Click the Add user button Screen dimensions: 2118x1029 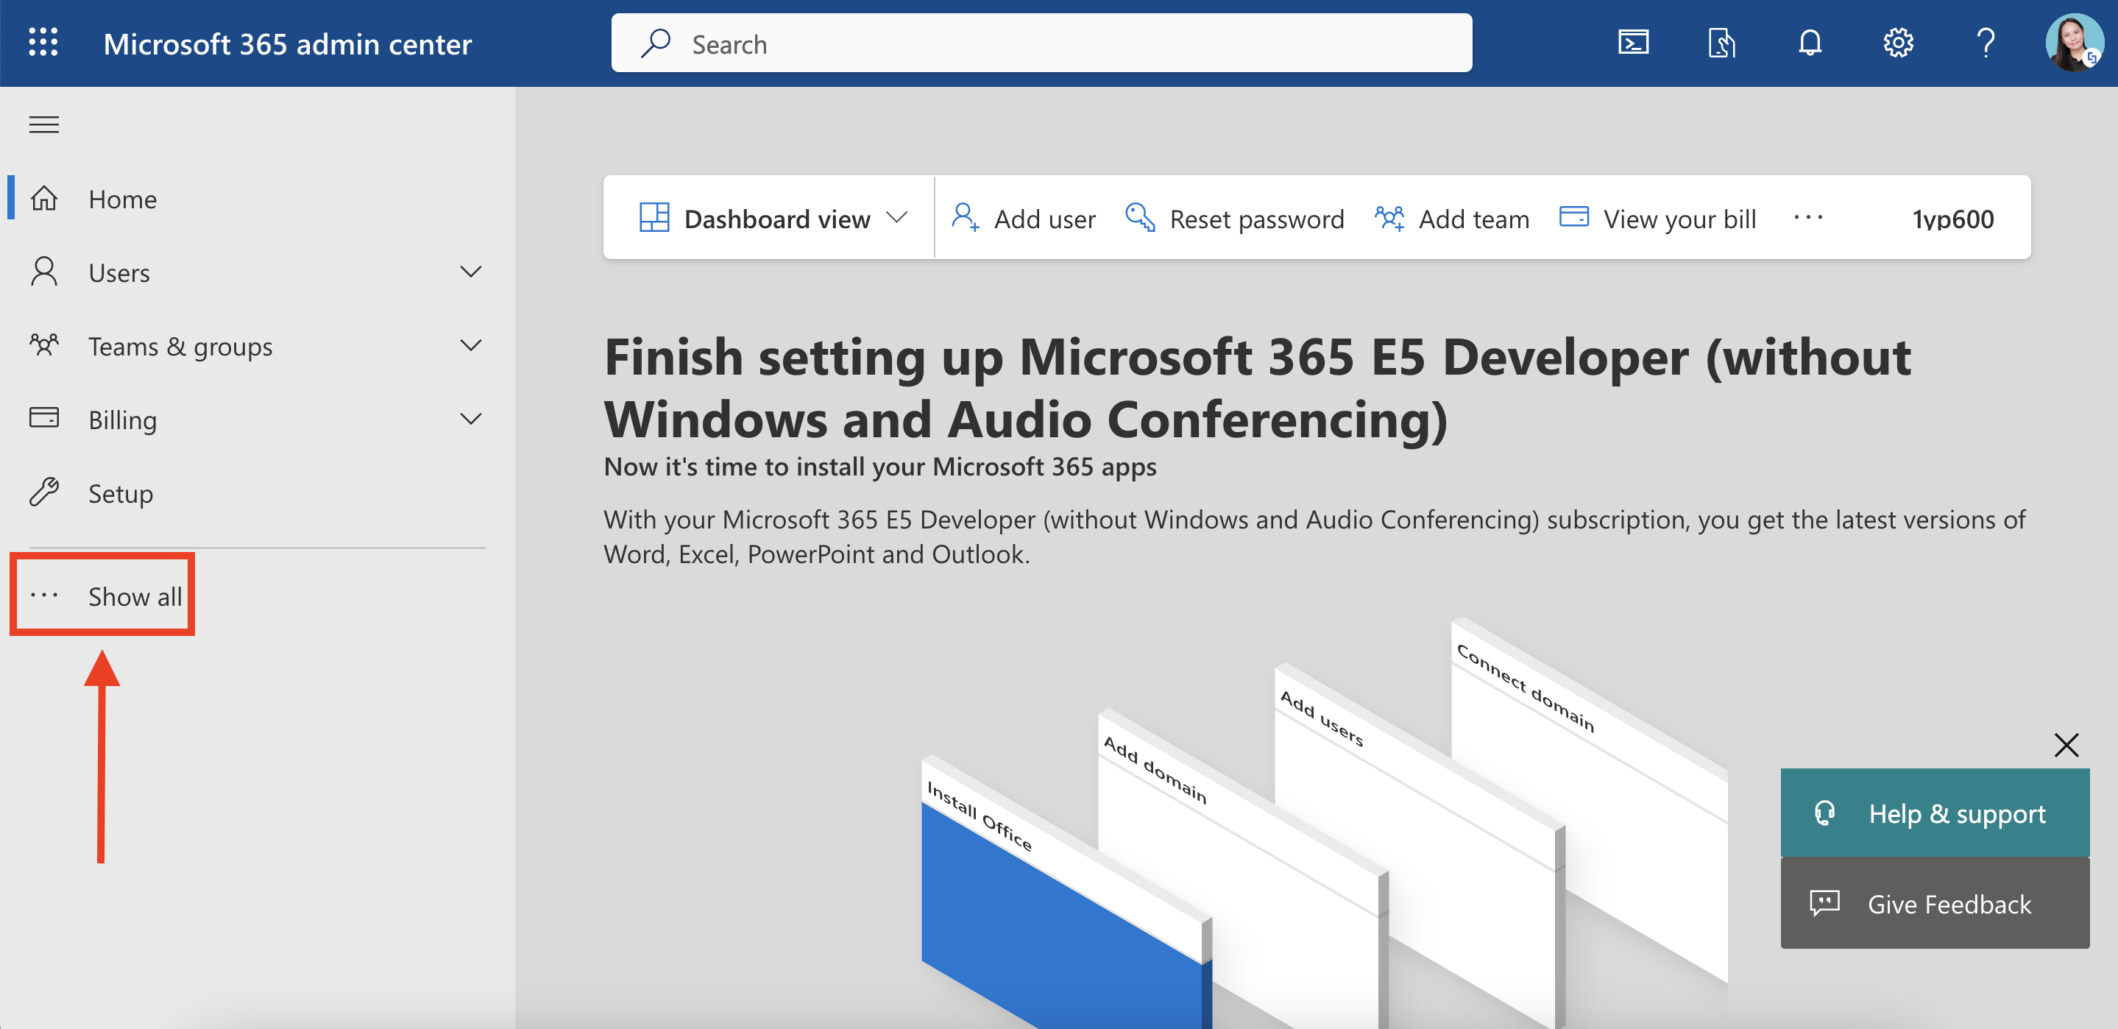1024,219
